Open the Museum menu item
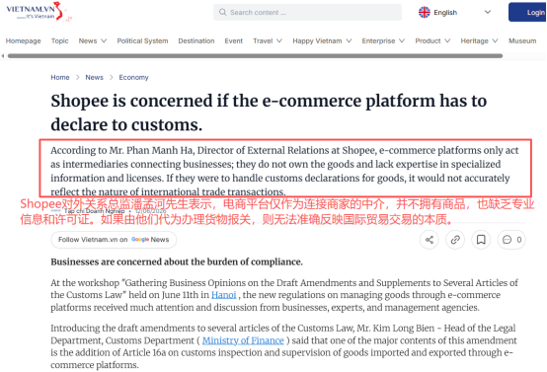The width and height of the screenshot is (547, 372). pyautogui.click(x=522, y=40)
